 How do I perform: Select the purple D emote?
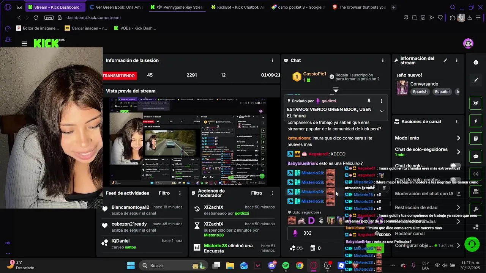pos(311,220)
